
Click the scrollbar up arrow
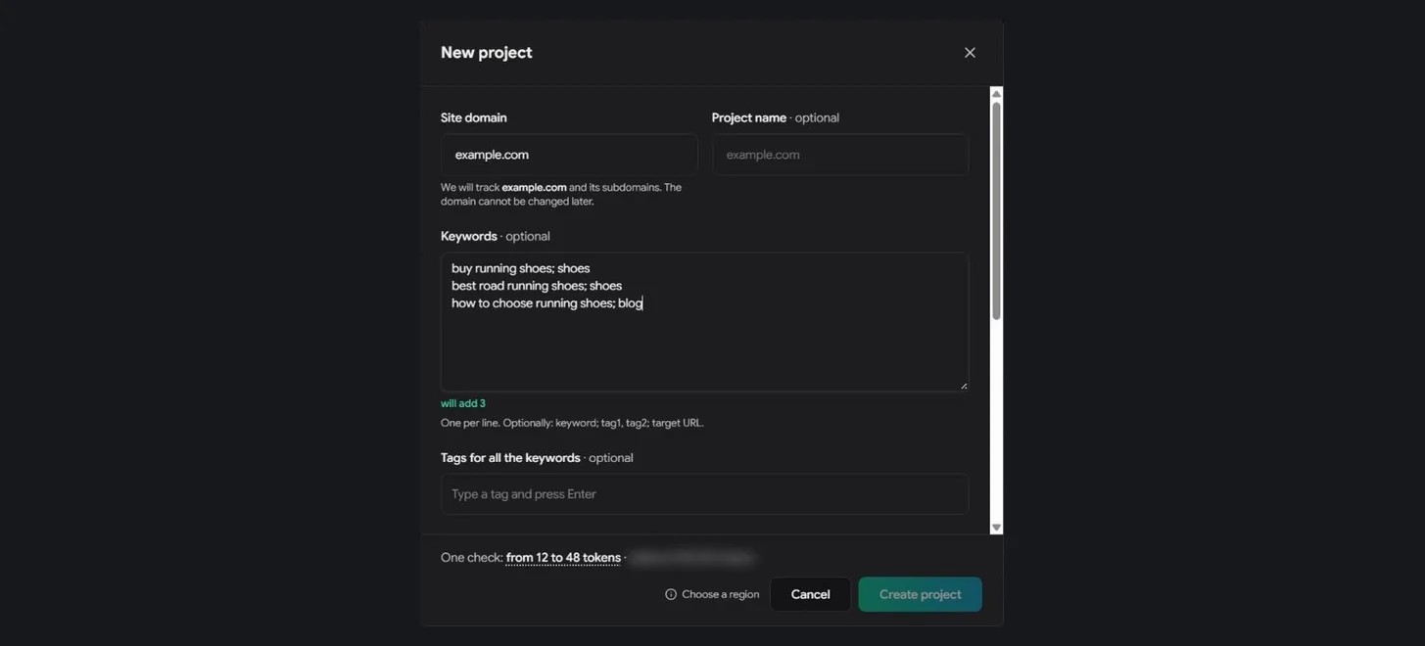tap(996, 94)
